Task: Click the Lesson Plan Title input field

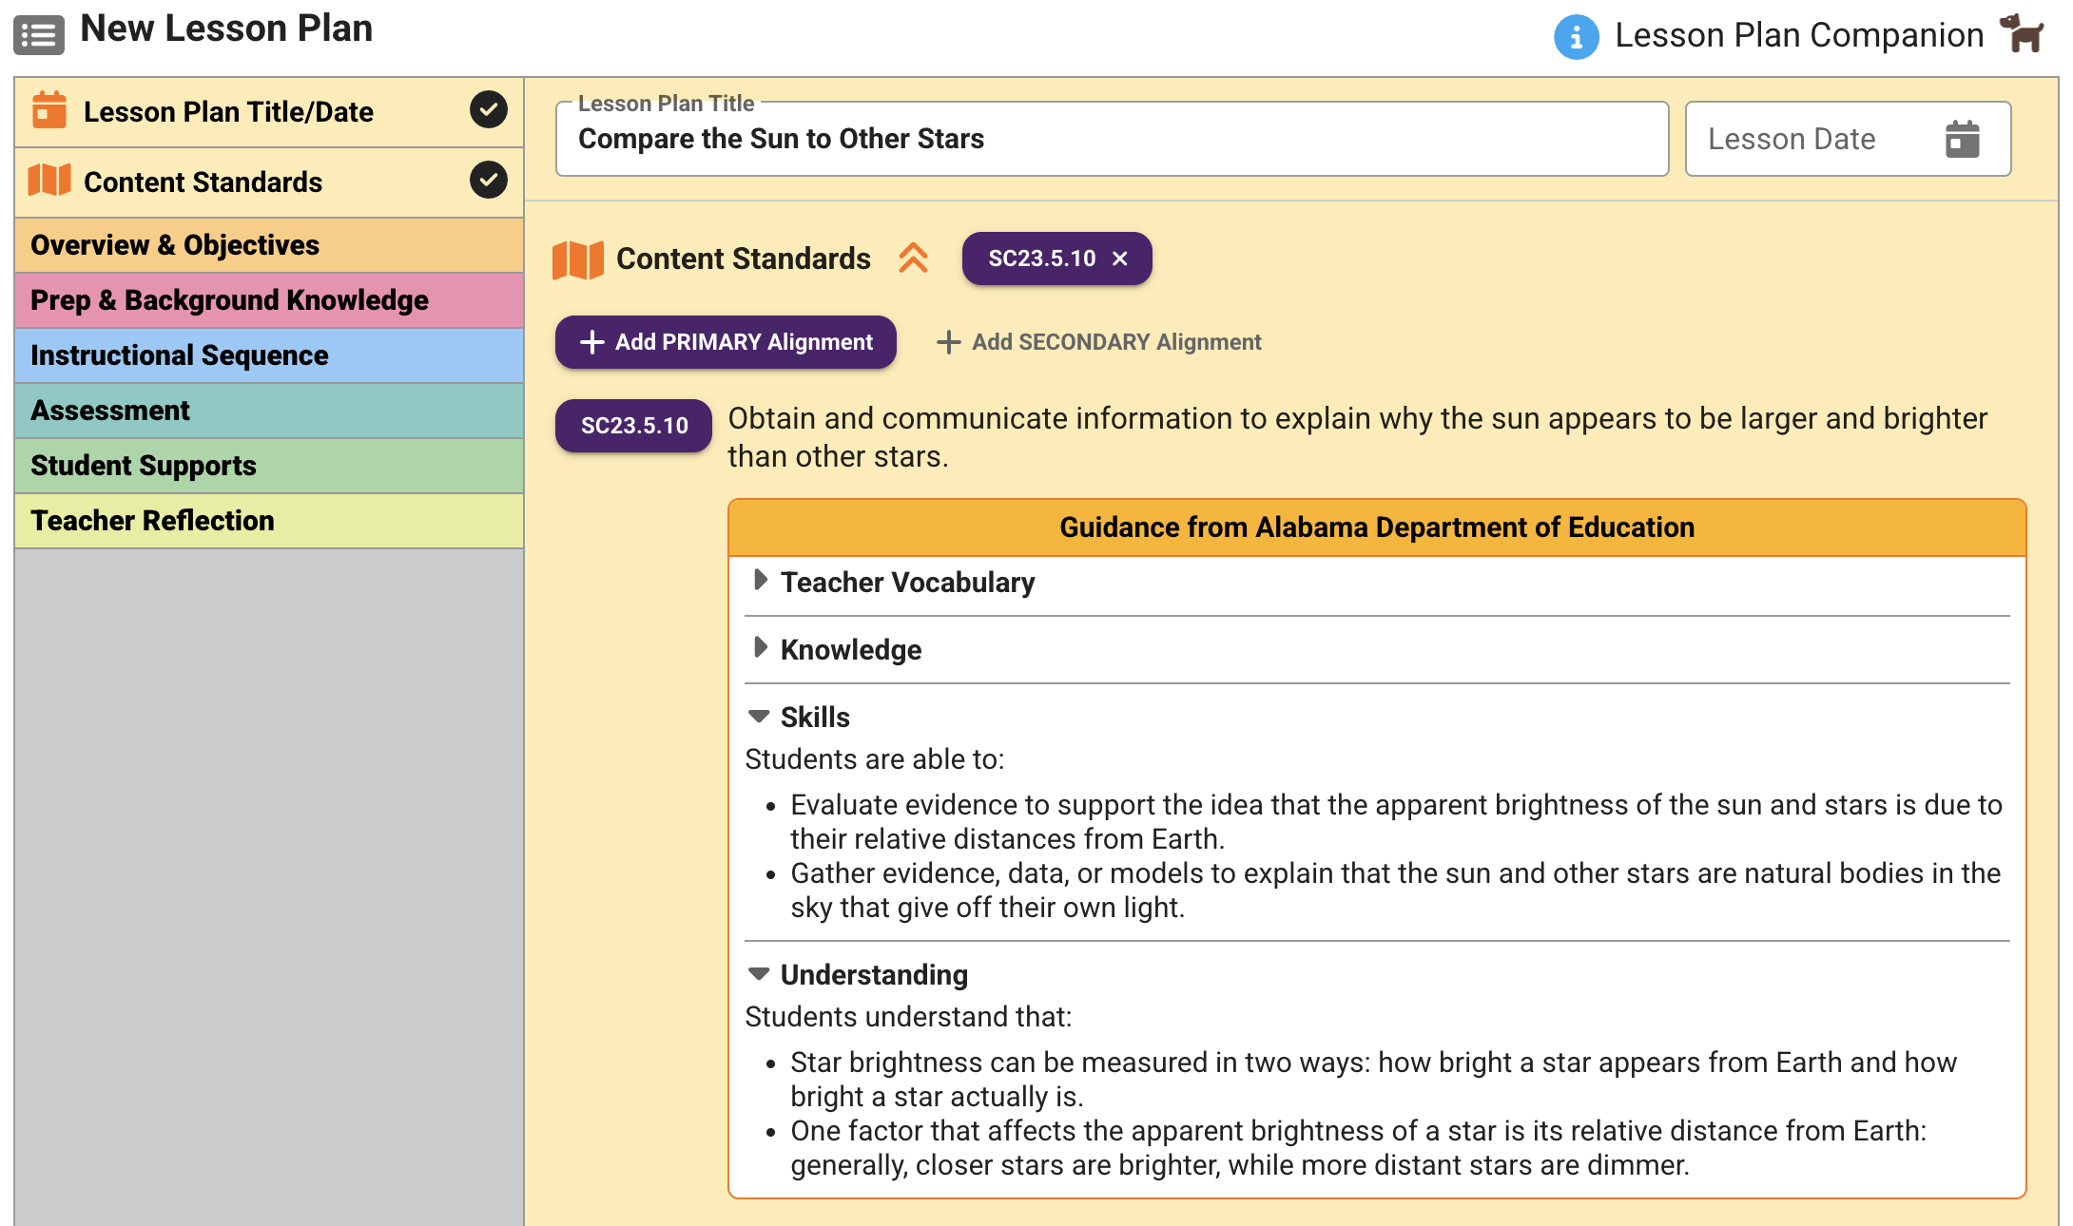Action: [1111, 140]
